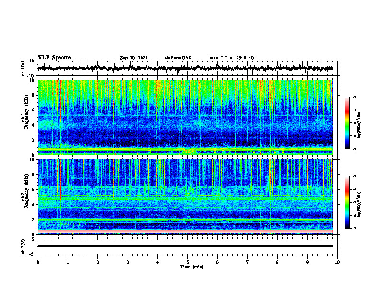Click the "-3" label on ch.1 color bar
The image size is (380, 294).
354,97
